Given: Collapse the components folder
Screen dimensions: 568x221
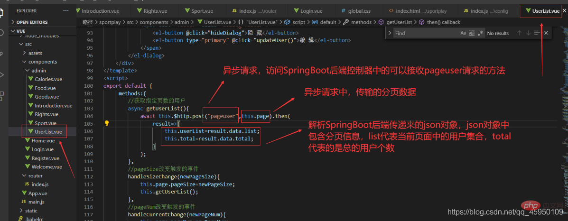Looking at the screenshot, I should coord(42,62).
